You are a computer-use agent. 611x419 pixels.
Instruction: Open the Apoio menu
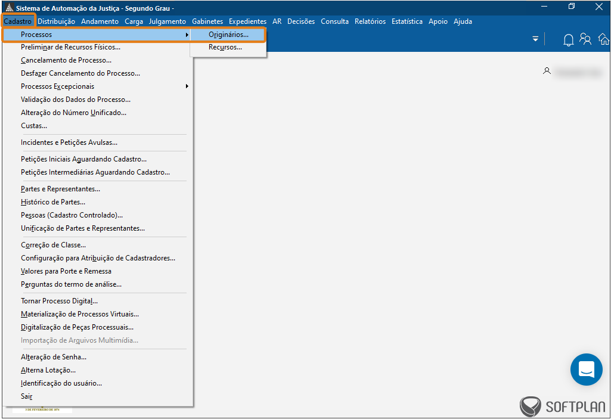point(438,21)
